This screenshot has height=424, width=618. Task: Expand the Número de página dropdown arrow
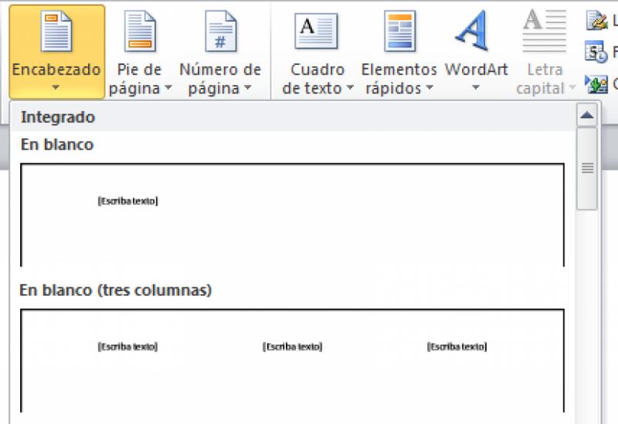coord(247,89)
